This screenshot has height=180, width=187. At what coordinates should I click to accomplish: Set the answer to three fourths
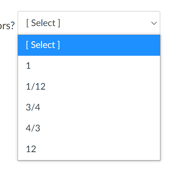(x=89, y=107)
